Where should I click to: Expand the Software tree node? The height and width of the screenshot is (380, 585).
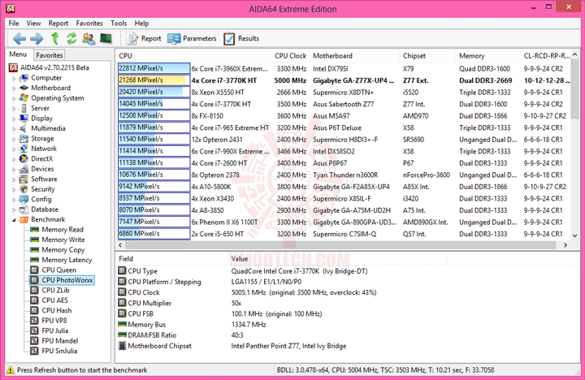pyautogui.click(x=14, y=179)
